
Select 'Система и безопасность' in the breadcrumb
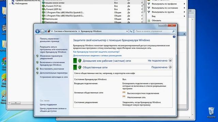[x=65, y=31]
